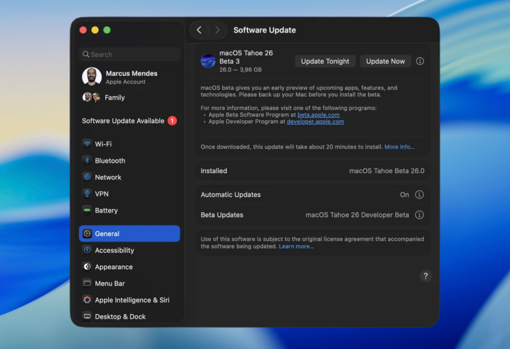Open the beta.apple.com link
The height and width of the screenshot is (349, 510).
(x=318, y=115)
